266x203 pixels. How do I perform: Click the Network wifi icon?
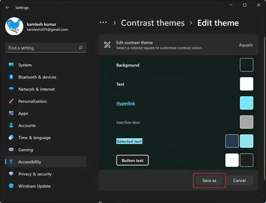11,89
